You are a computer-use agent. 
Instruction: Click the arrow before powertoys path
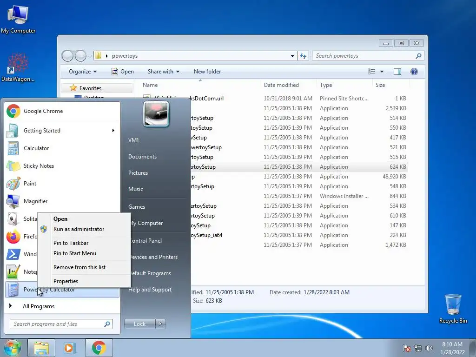click(106, 56)
